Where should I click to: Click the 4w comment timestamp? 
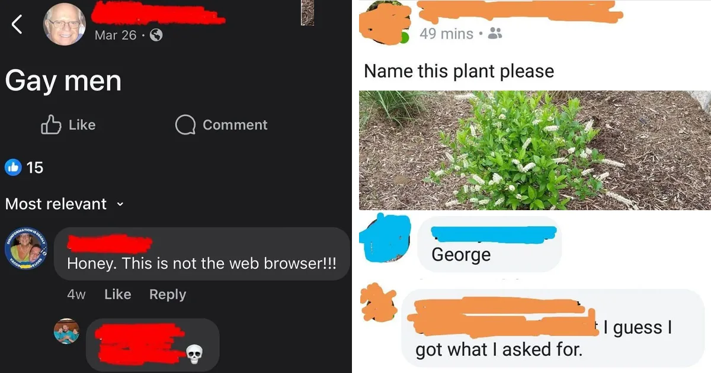point(76,294)
